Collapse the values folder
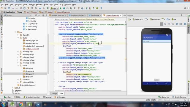190x107 pixels. pyautogui.click(x=18, y=66)
